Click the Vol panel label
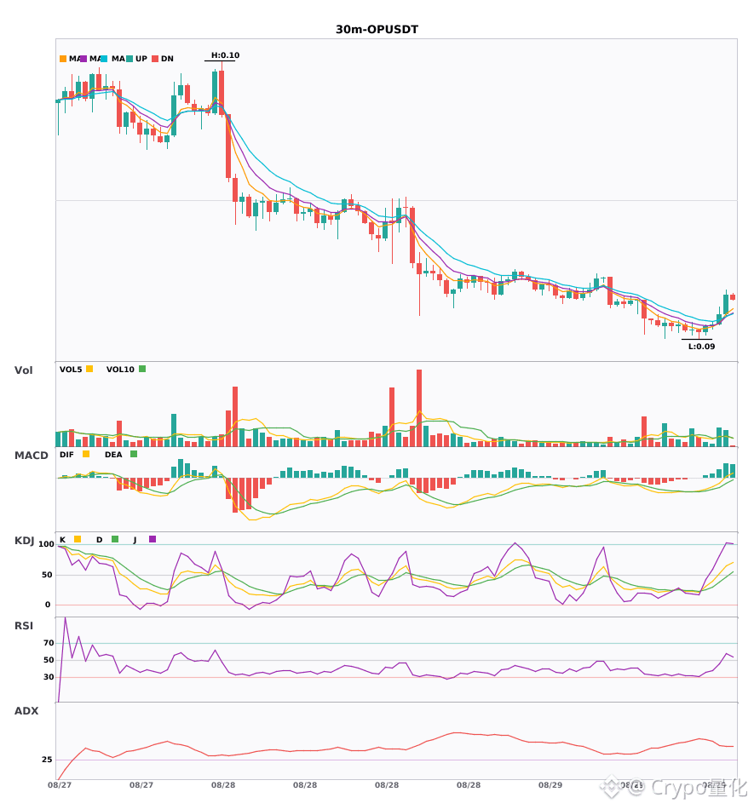This screenshot has width=754, height=809. coord(23,370)
